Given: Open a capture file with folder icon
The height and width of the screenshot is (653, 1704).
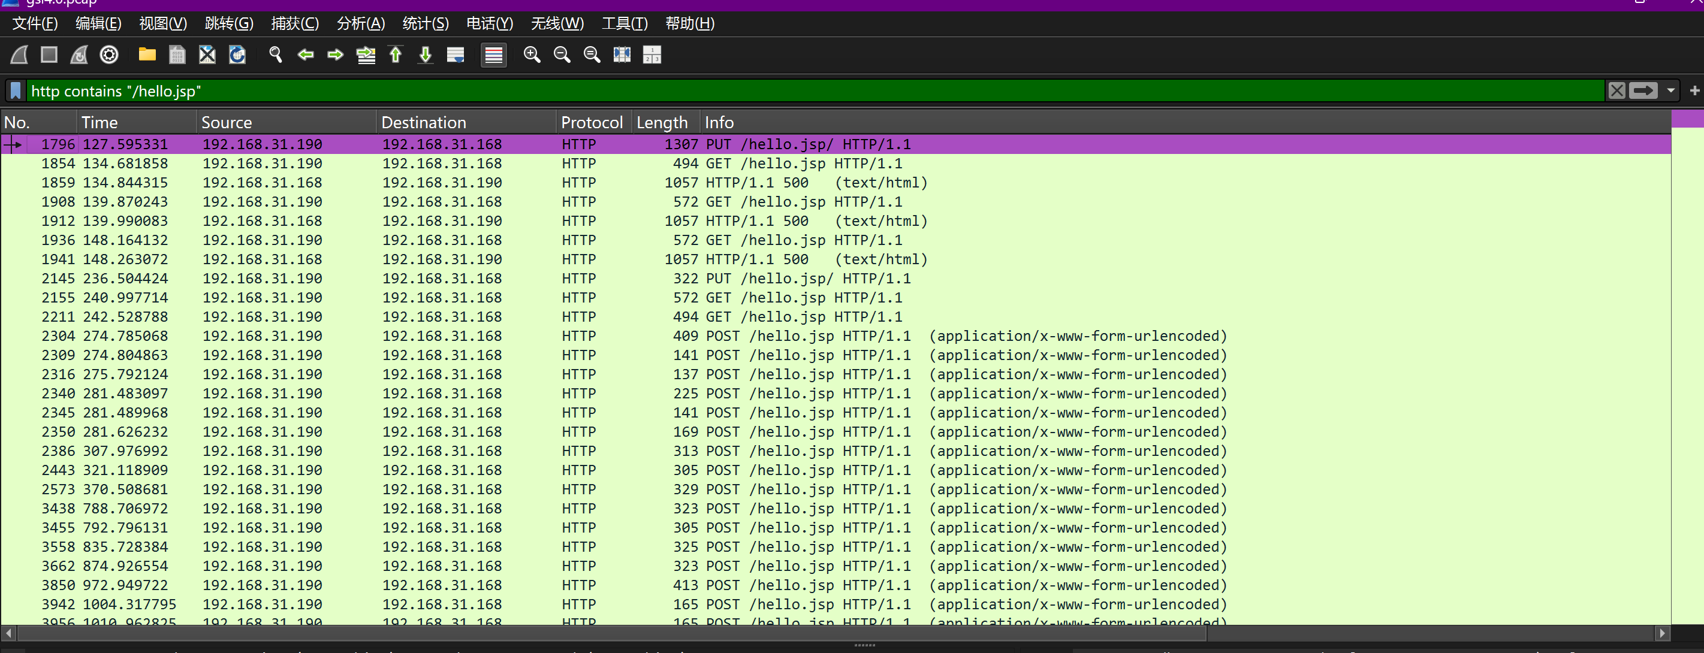Looking at the screenshot, I should (147, 55).
